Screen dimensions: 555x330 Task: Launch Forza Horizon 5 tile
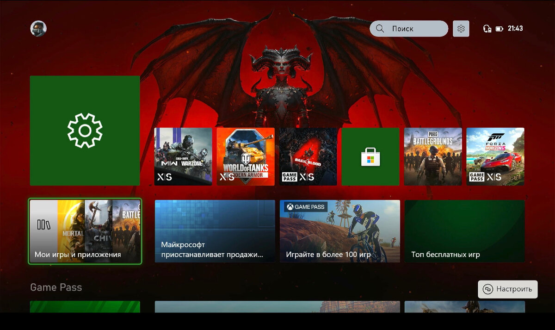tap(495, 156)
